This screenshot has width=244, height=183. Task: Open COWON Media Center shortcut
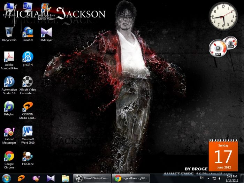[x=28, y=110]
